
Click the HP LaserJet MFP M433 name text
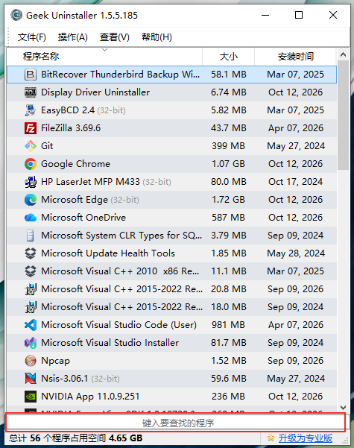pyautogui.click(x=90, y=182)
